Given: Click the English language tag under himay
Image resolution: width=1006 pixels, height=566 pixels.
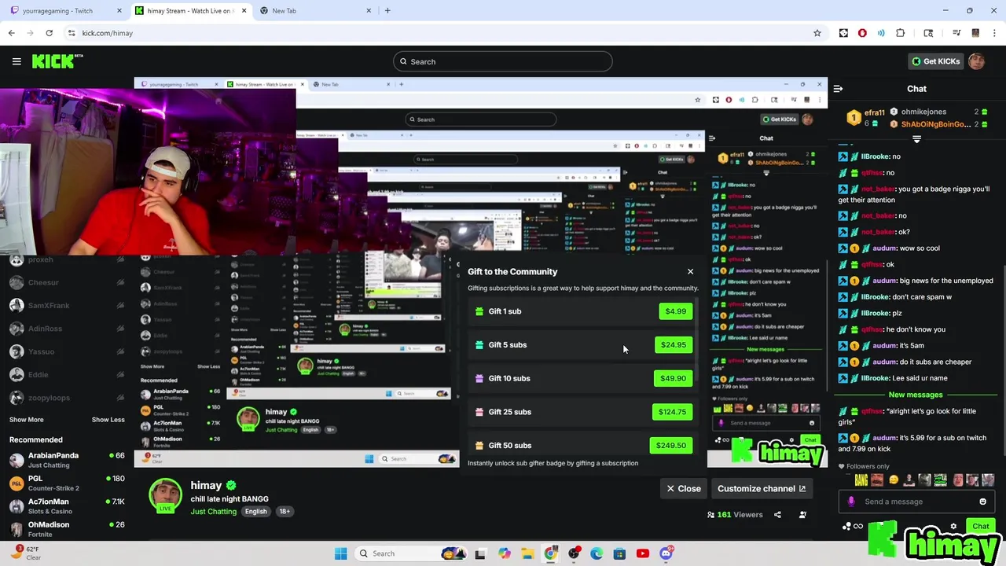Looking at the screenshot, I should coord(255,512).
